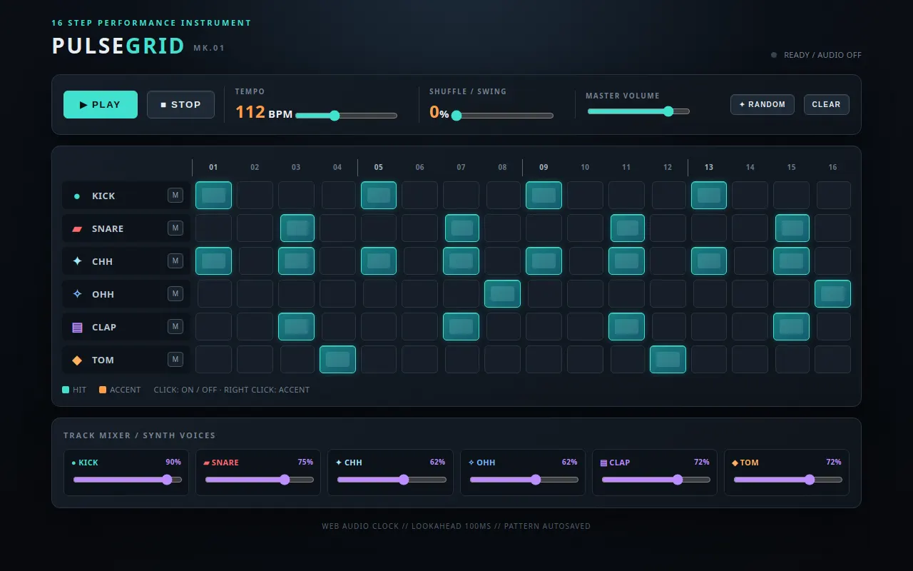Click the 112 BPM tempo value
913x571 pixels.
point(264,112)
